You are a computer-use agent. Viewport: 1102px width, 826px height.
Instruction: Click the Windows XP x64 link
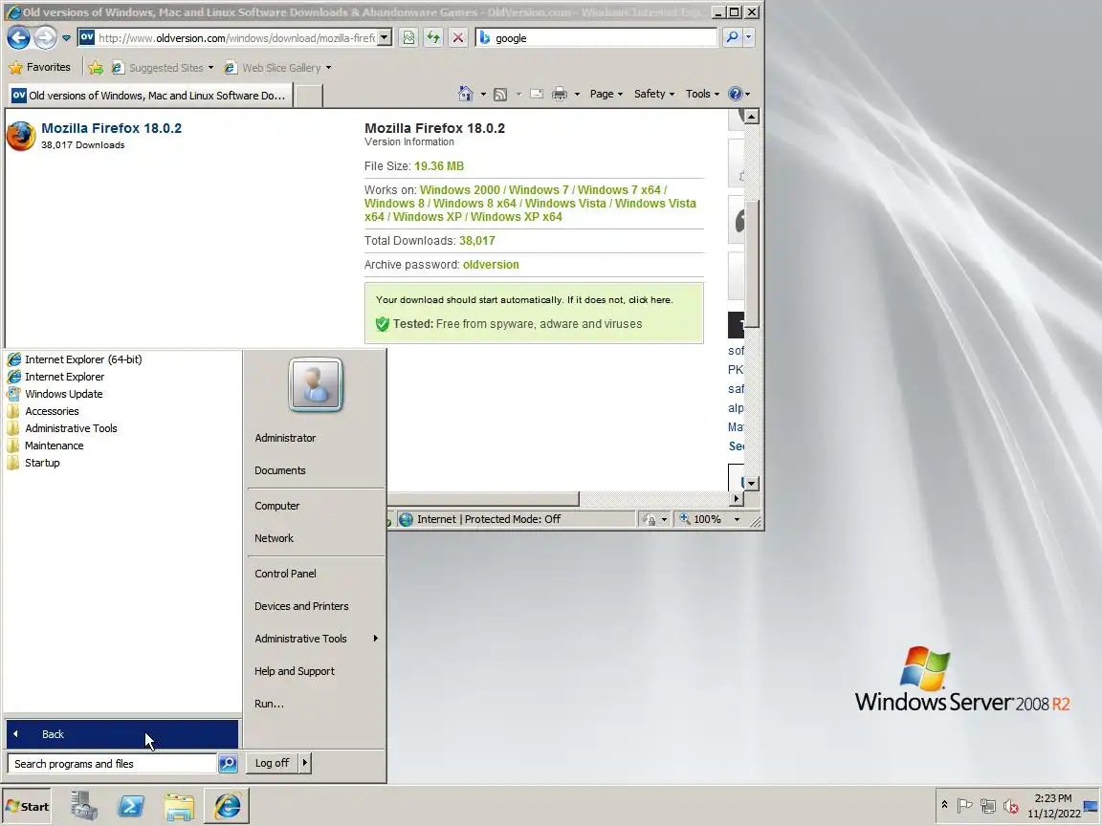coord(516,216)
